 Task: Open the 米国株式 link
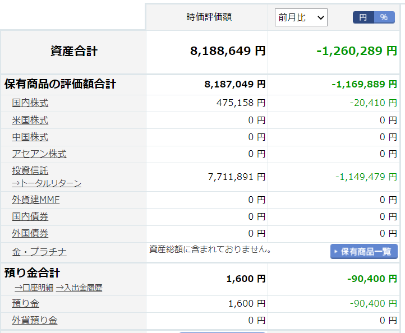[30, 120]
